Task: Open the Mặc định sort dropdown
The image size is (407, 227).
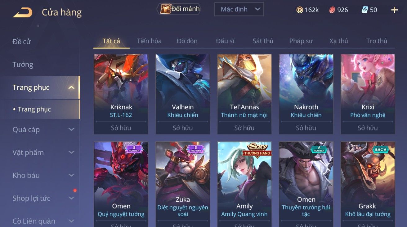Action: pos(239,9)
